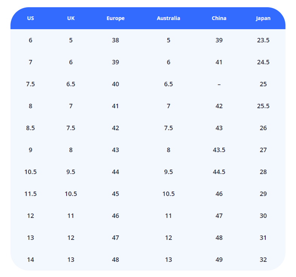
Task: Select China size 43.5 cell
Action: (x=219, y=150)
